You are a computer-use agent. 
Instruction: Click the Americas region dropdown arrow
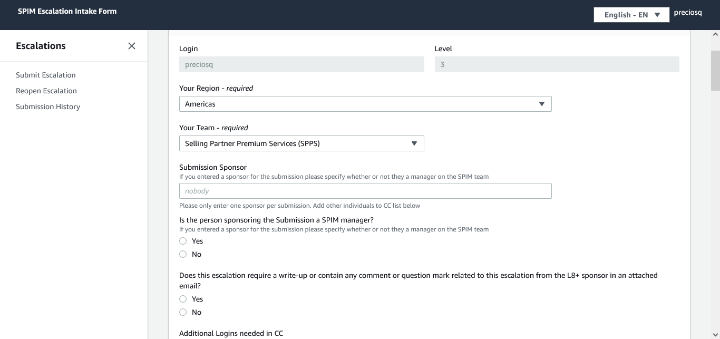point(541,104)
